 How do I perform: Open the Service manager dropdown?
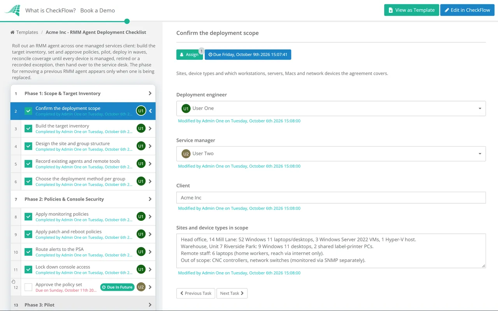[331, 154]
